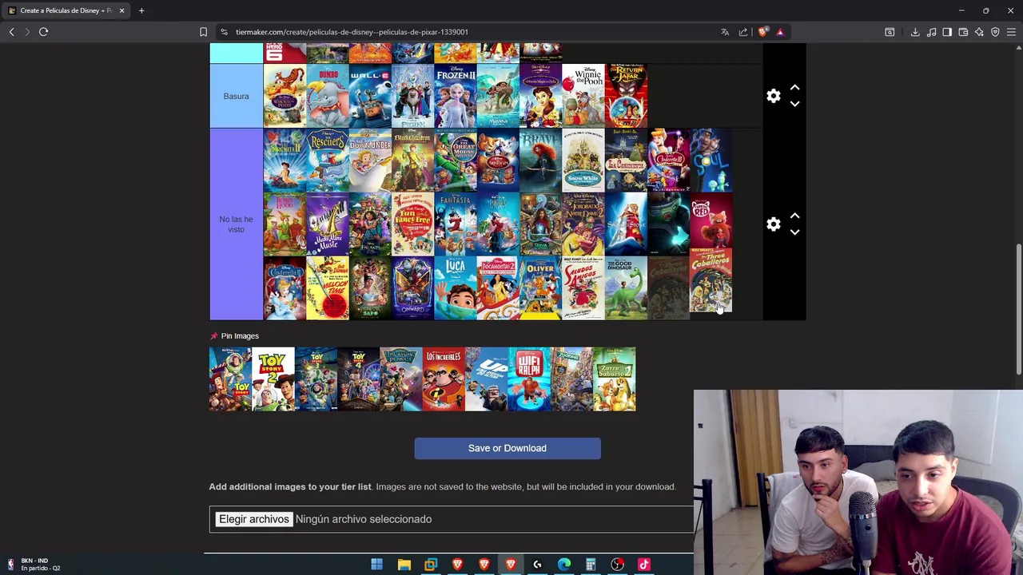This screenshot has height=575, width=1023.
Task: Select Zorro y Sabueso 2 pinned image
Action: coord(615,379)
